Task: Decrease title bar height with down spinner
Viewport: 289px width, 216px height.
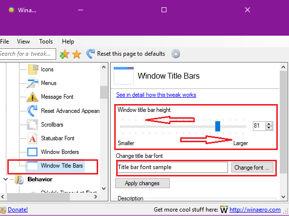Action: [269, 128]
